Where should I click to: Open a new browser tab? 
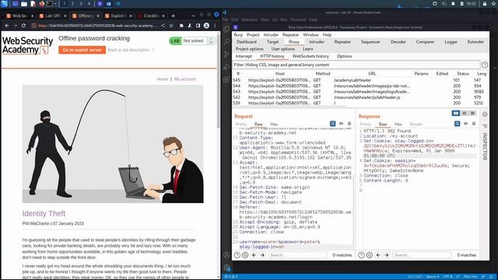[173, 16]
